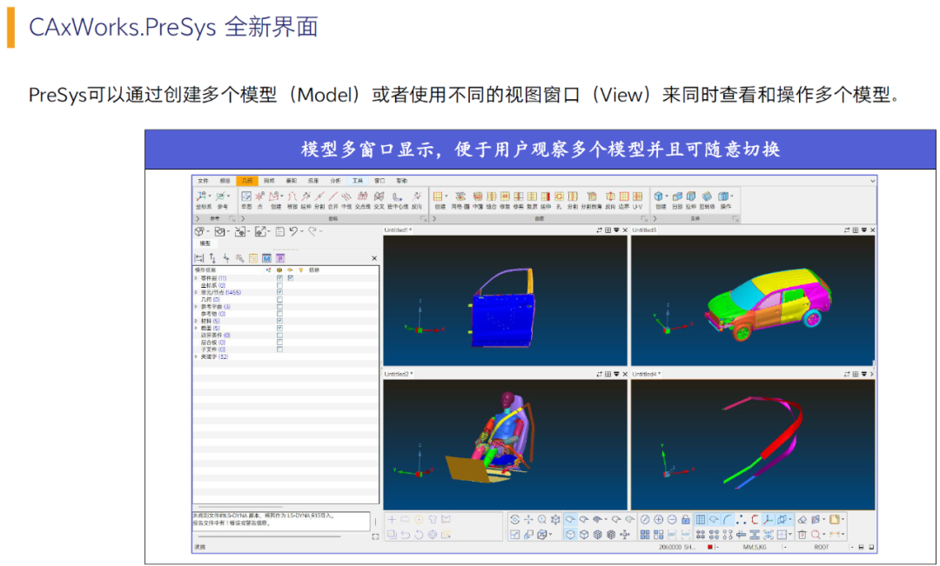Viewport: 940px width, 566px height.
Task: Click the 合并 merge curves tool
Action: (x=332, y=199)
